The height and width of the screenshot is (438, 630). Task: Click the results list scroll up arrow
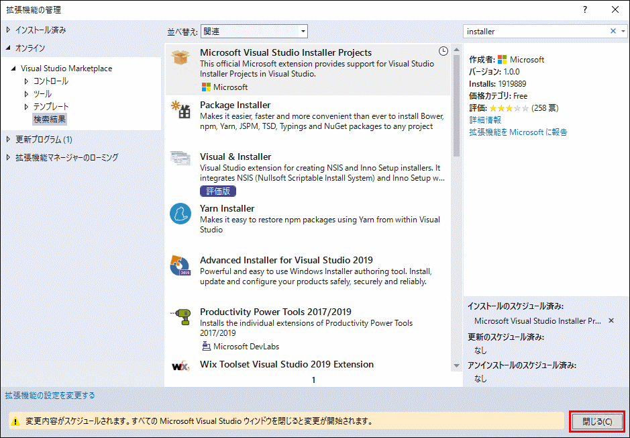point(456,50)
